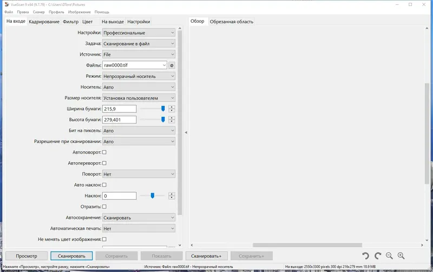Viewport: 433px width, 272px height.
Task: Open the Задача dropdown
Action: click(139, 44)
